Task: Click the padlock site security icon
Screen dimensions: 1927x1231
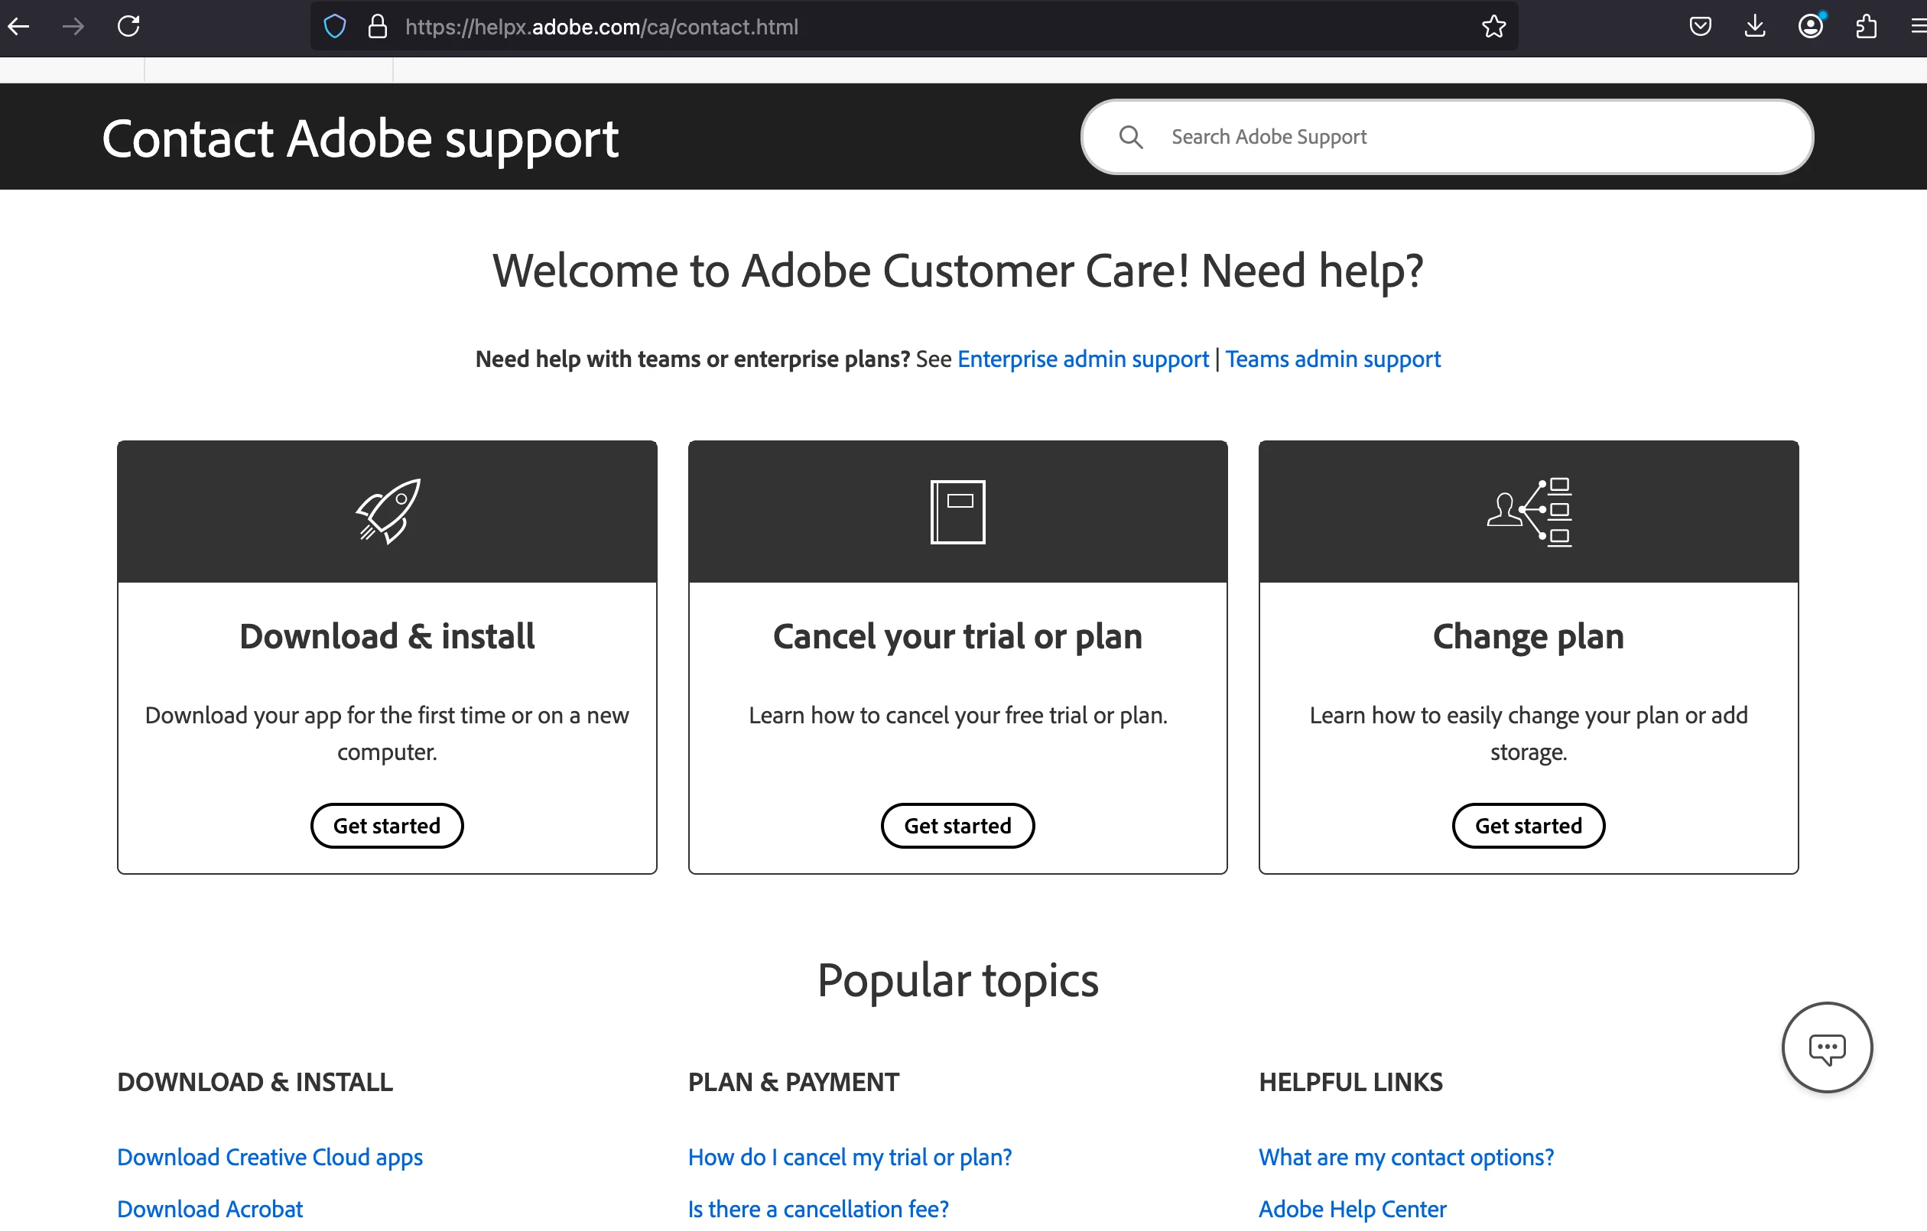Action: [x=377, y=27]
